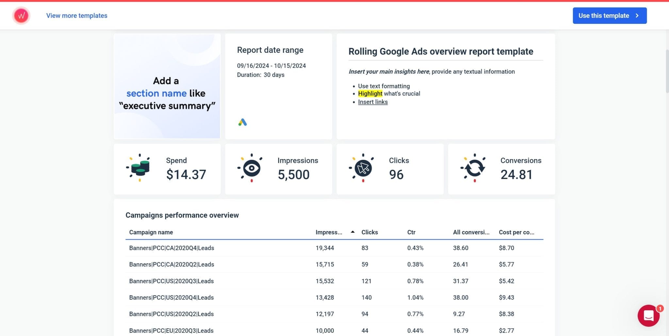The image size is (669, 336).
Task: Open the Intercom chat bubble
Action: coord(649,315)
